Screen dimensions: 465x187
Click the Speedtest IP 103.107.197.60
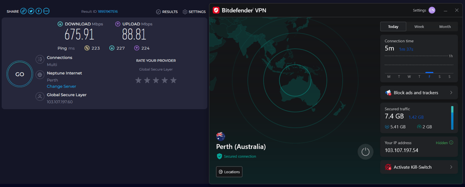[59, 102]
